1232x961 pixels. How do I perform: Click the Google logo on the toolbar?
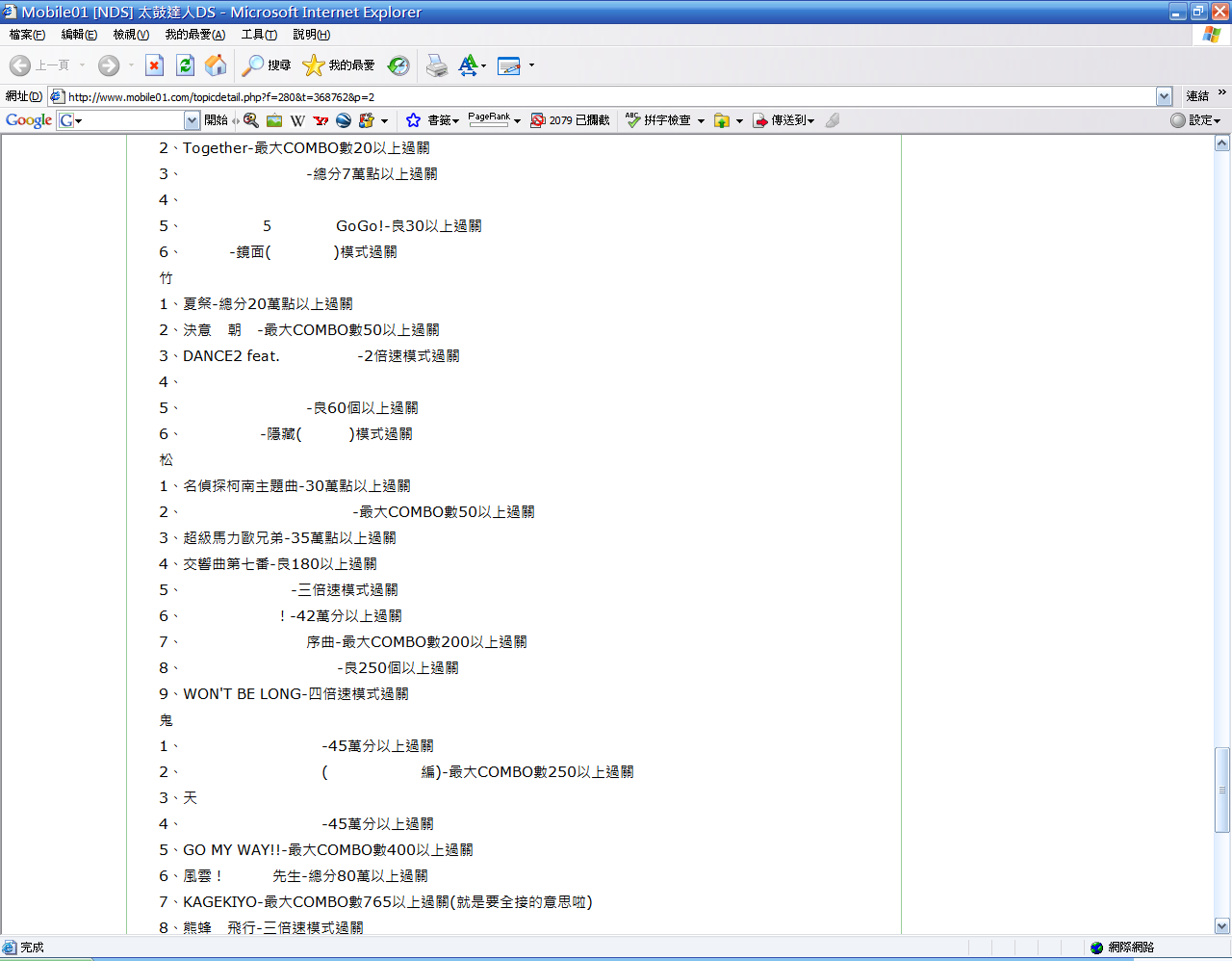[29, 120]
